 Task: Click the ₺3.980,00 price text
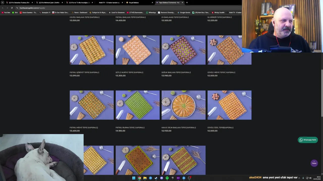pyautogui.click(x=166, y=76)
